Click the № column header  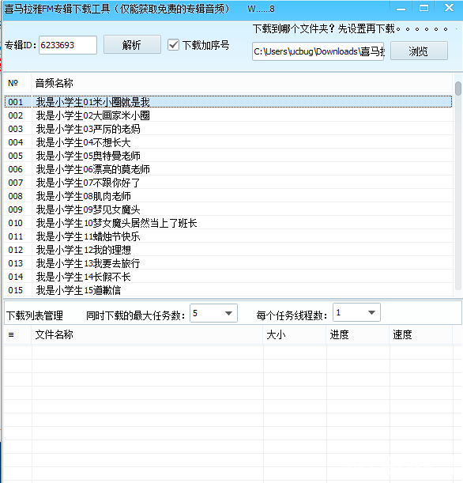[17, 83]
